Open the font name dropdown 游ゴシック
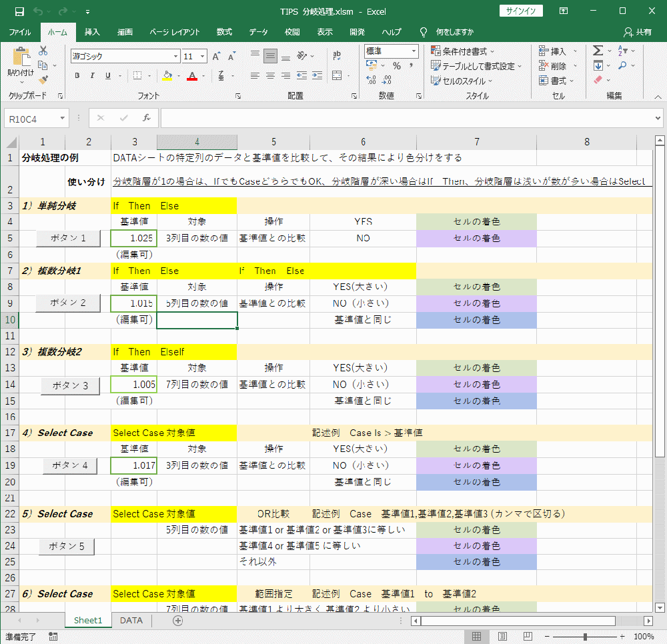Image resolution: width=667 pixels, height=644 pixels. 175,56
